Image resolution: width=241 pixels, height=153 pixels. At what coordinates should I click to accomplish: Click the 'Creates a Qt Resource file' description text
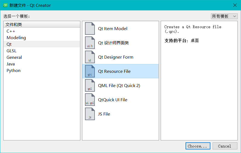coord(193,29)
